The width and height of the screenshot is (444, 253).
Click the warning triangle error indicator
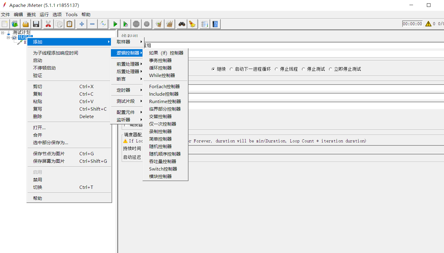428,24
